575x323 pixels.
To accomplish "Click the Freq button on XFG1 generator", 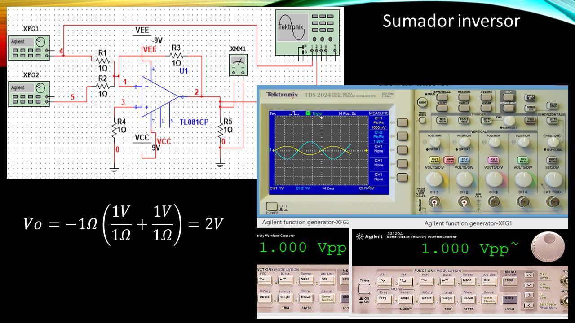I will [385, 299].
